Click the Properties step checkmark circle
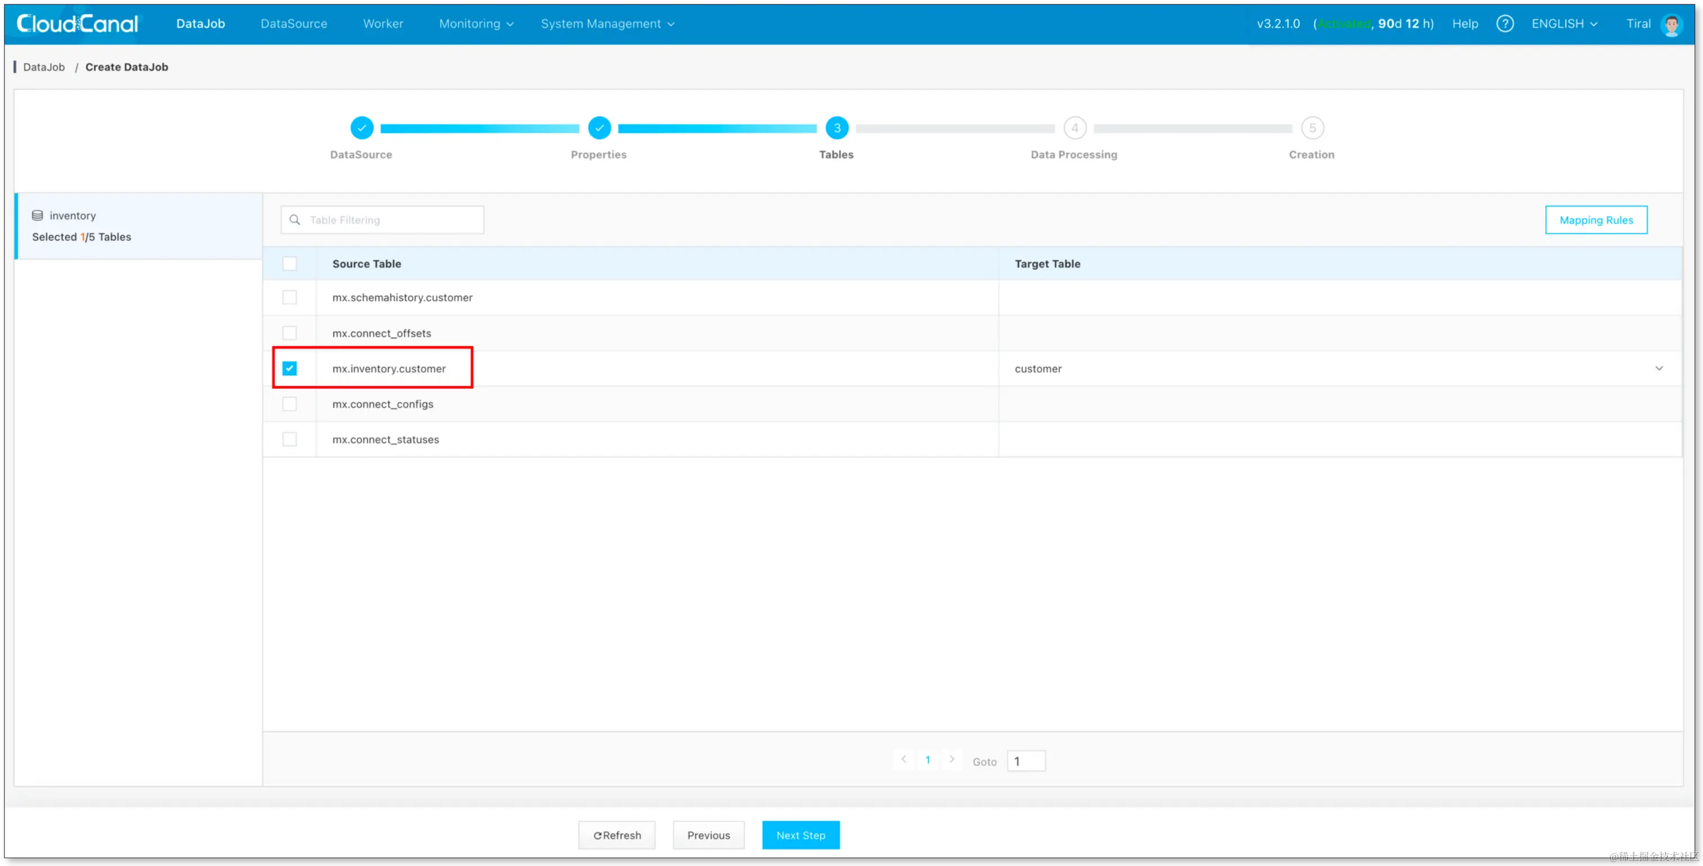 point(599,128)
